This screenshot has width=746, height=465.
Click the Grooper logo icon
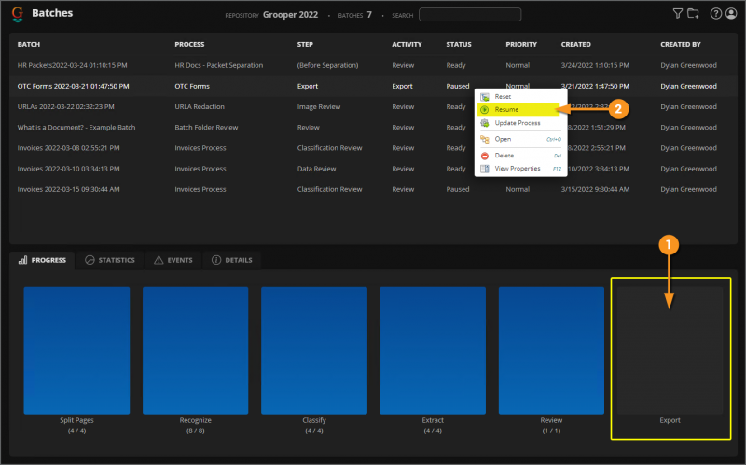[18, 14]
